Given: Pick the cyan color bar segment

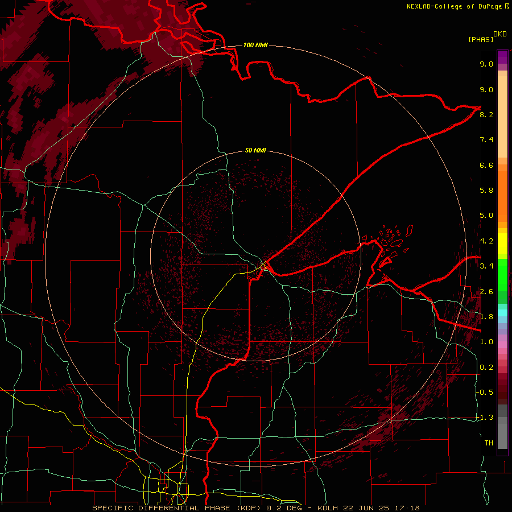Looking at the screenshot, I should (502, 313).
